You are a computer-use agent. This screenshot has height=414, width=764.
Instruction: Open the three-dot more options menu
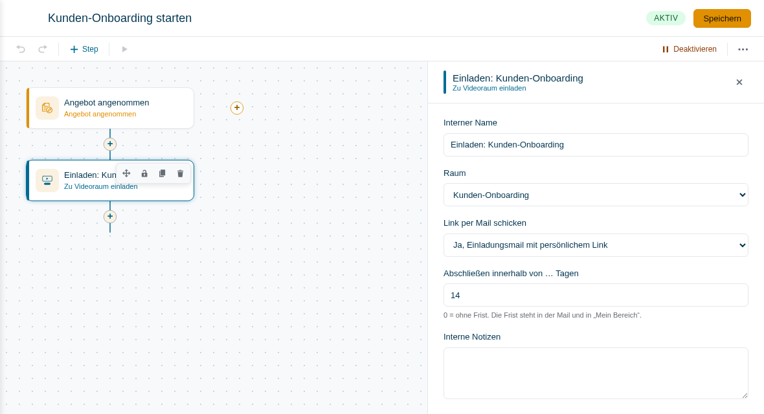coord(743,49)
